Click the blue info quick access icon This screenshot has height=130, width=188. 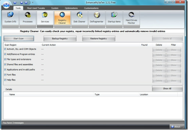pos(26,2)
